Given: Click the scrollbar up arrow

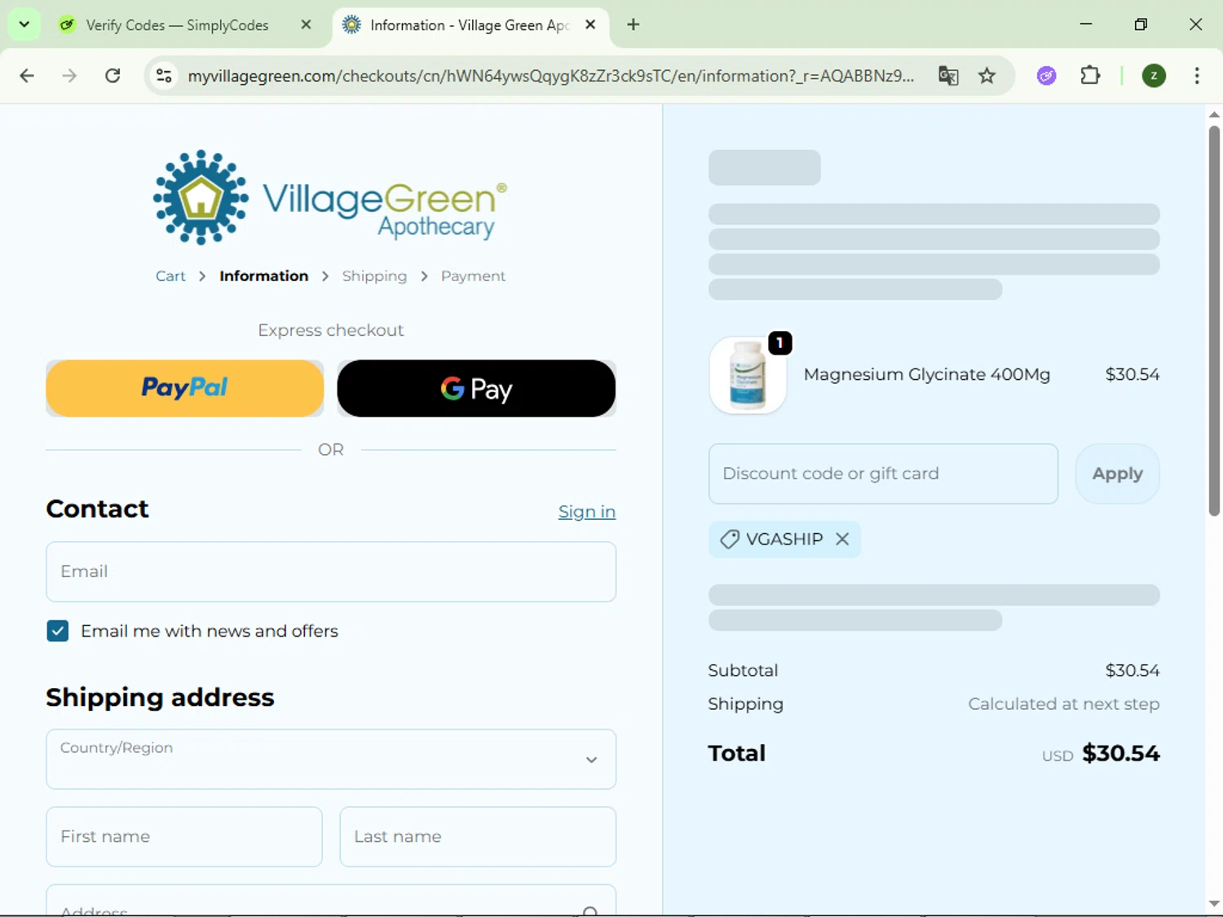Looking at the screenshot, I should tap(1214, 114).
